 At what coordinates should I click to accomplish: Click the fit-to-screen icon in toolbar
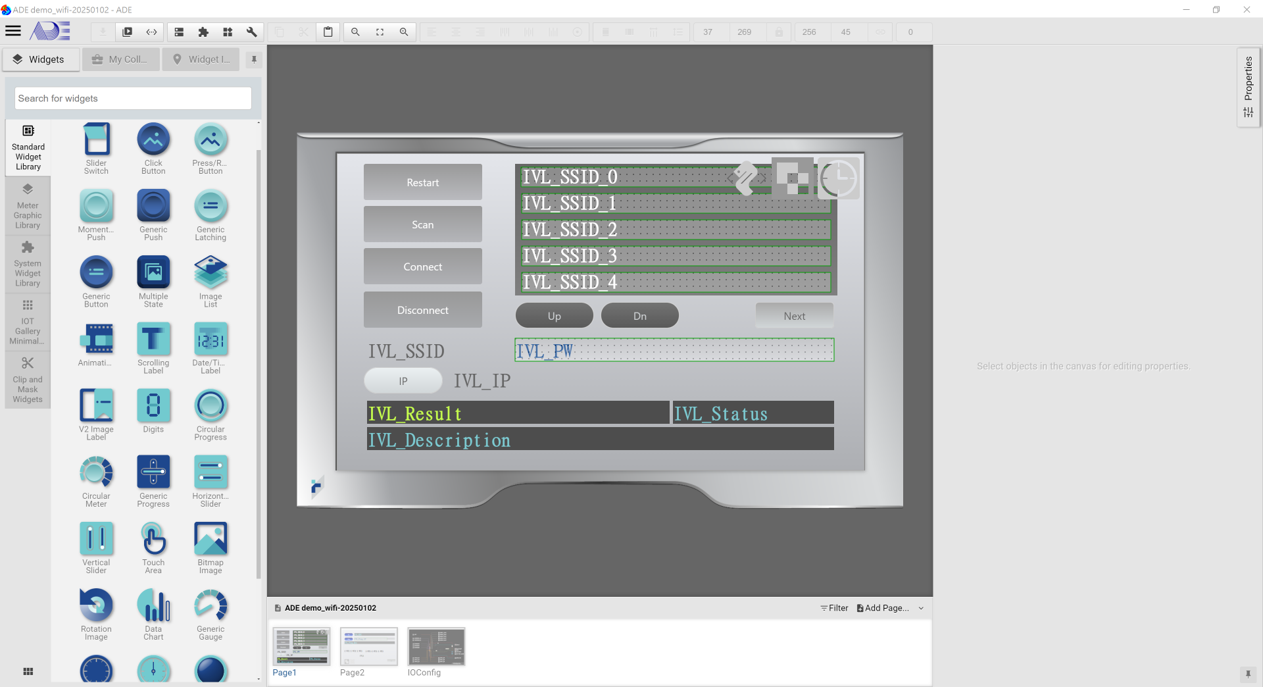[380, 32]
